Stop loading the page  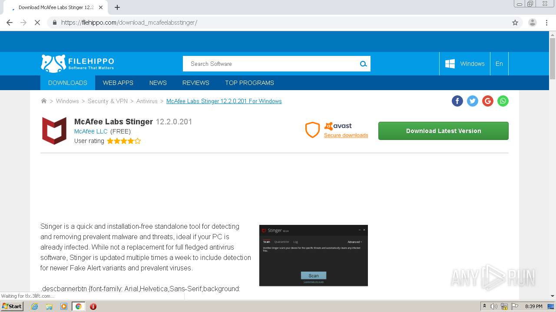point(37,23)
